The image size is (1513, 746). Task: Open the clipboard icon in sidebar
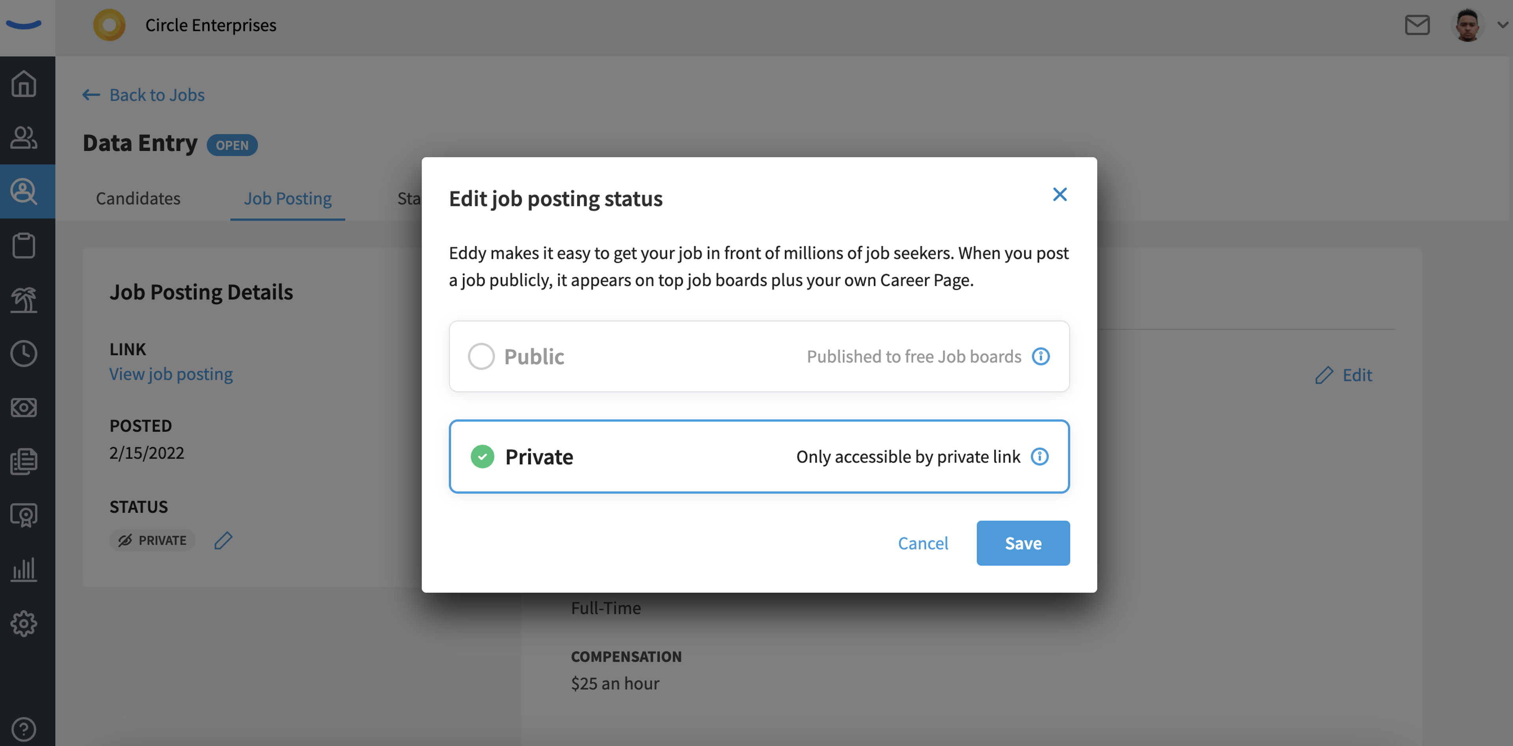tap(24, 245)
